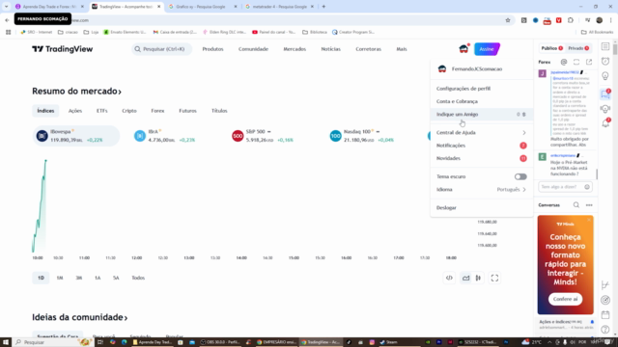Switch to the Cripto market tab
Viewport: 618px width, 347px height.
click(x=129, y=111)
